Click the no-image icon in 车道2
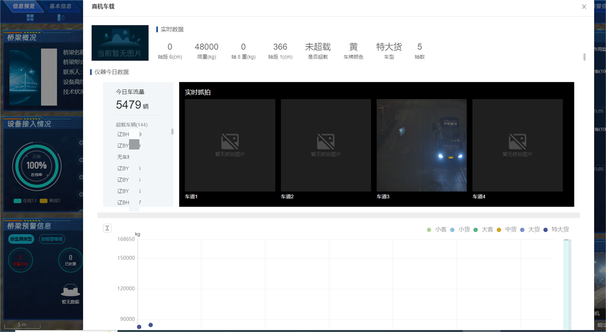Image resolution: width=606 pixels, height=332 pixels. click(x=326, y=141)
